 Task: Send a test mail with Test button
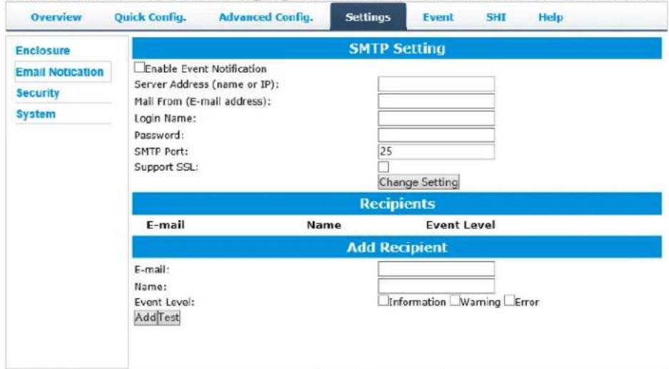point(168,318)
